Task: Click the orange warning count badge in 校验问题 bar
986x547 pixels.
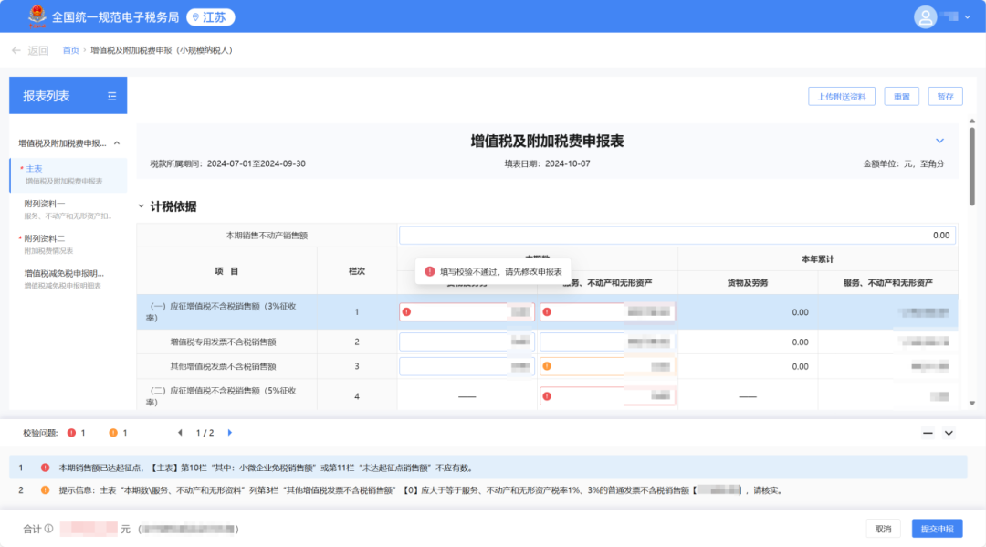Action: tap(112, 431)
